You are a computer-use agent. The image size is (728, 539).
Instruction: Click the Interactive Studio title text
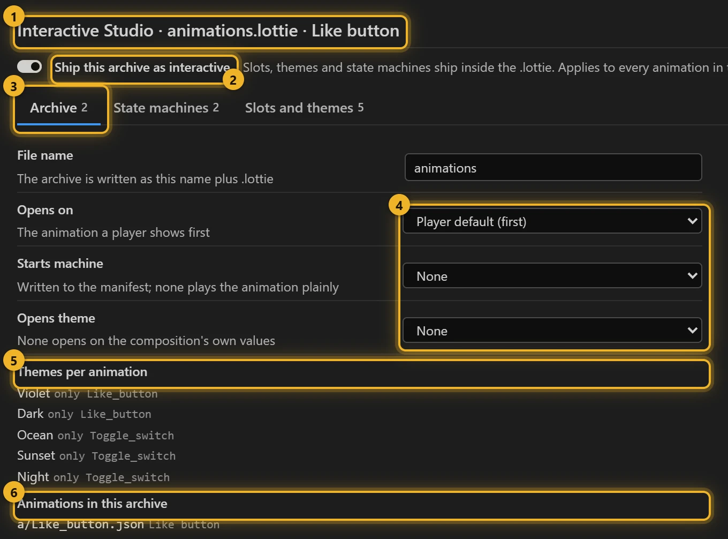[x=208, y=31]
